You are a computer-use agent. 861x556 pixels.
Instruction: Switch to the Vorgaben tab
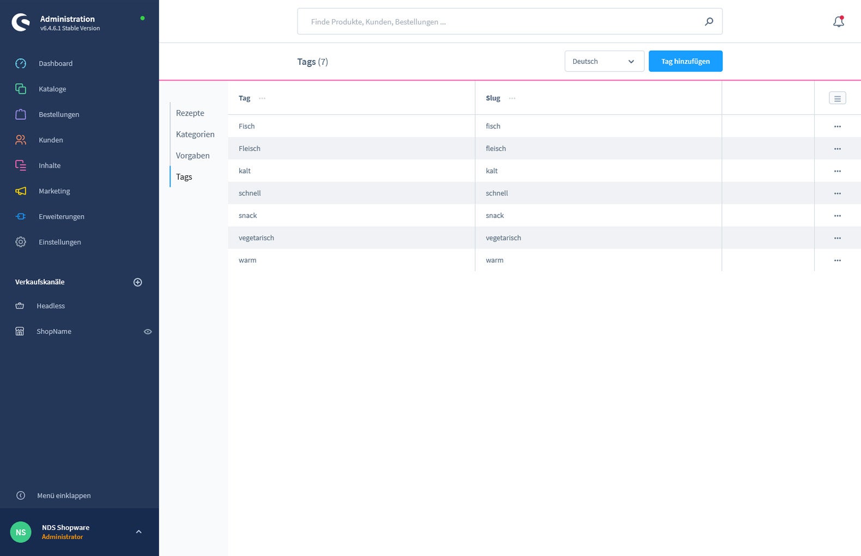(193, 156)
